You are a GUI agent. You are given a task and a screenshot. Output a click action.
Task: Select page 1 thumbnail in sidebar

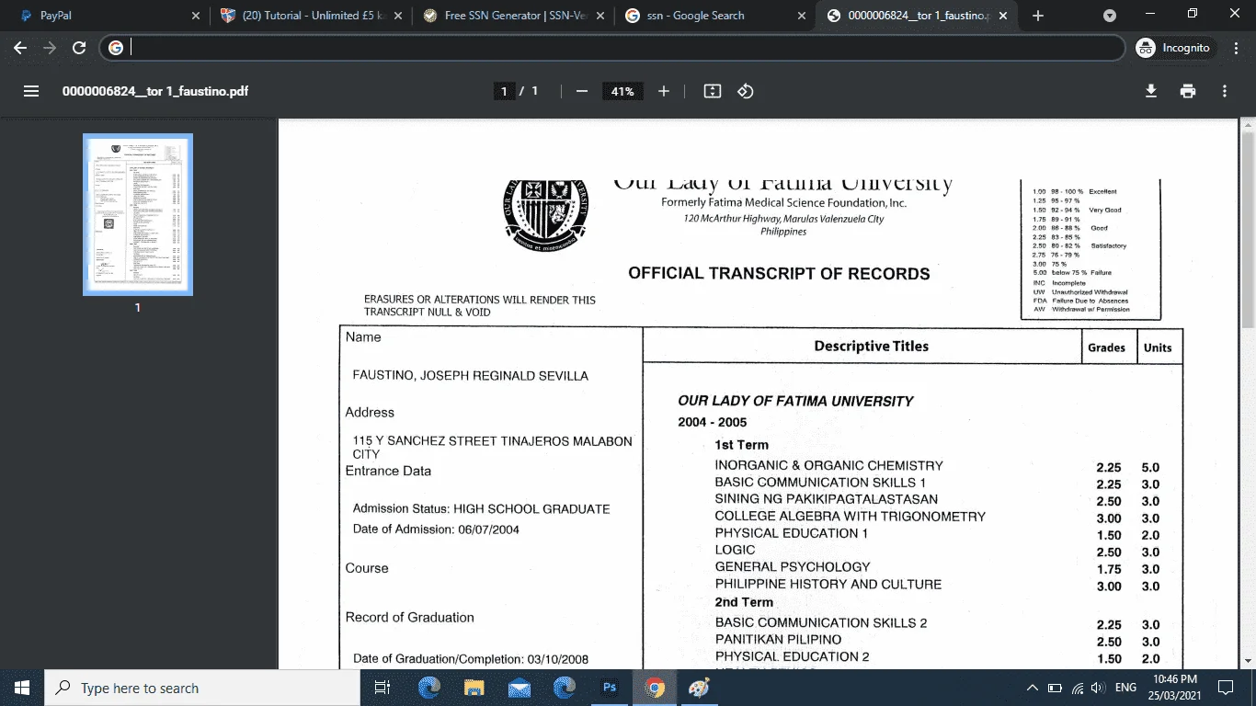[138, 215]
